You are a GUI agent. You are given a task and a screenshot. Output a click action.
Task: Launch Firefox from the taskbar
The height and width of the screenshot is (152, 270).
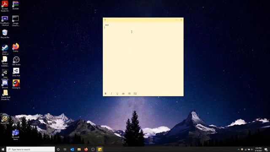click(86, 149)
